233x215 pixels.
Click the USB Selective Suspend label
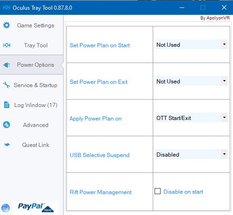tap(99, 155)
